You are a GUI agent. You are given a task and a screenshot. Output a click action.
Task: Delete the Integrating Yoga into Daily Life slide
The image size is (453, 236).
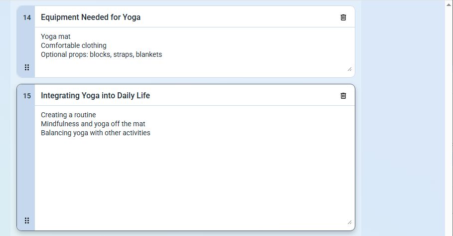(343, 96)
